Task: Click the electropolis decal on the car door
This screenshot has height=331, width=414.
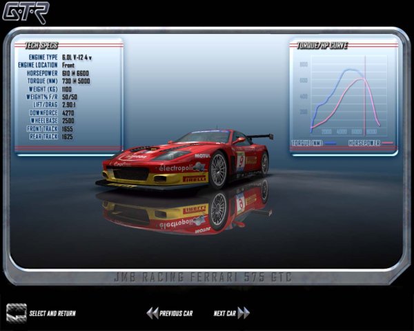Action: click(x=177, y=168)
